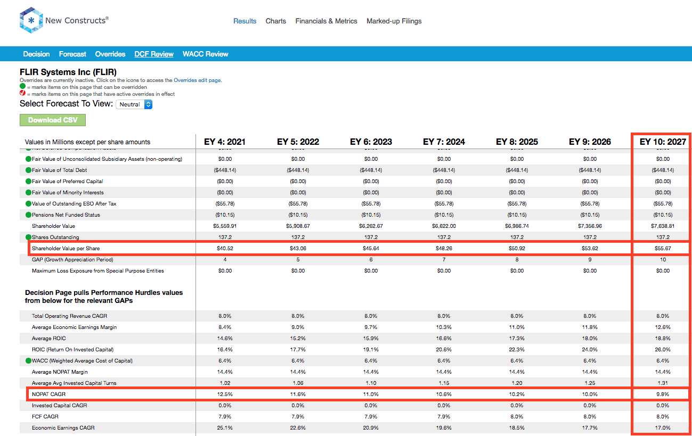Click the 17.0% Economic Earnings CAGR cell
692x436 pixels.
(x=663, y=428)
